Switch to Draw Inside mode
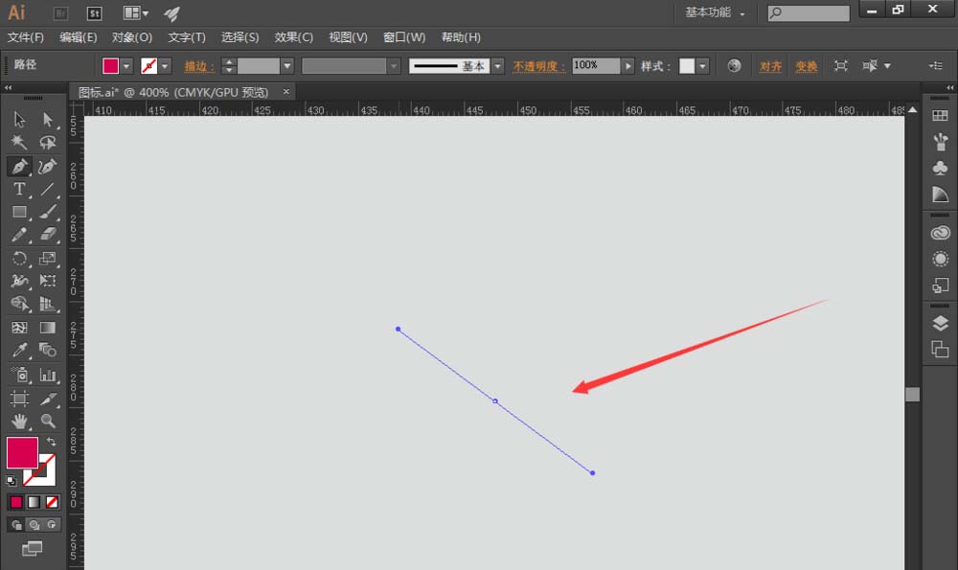The width and height of the screenshot is (958, 570). click(x=52, y=525)
